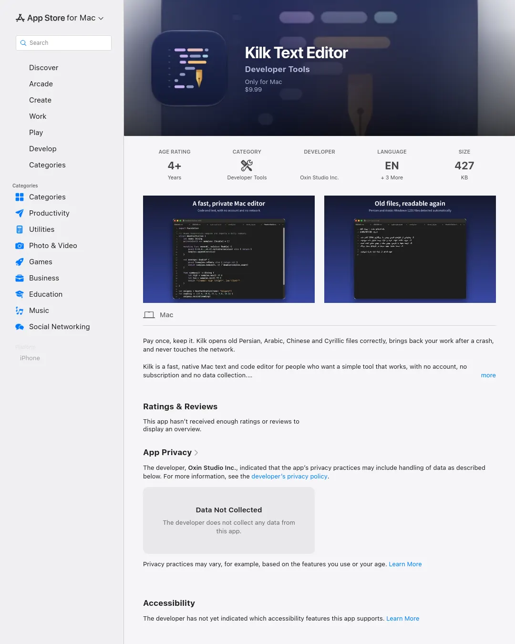Open the developer's privacy policy link
The height and width of the screenshot is (644, 515).
tap(289, 477)
